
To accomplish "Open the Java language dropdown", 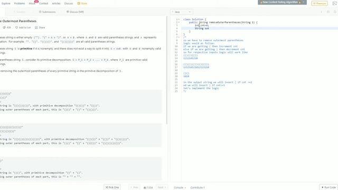I will pyautogui.click(x=182, y=12).
